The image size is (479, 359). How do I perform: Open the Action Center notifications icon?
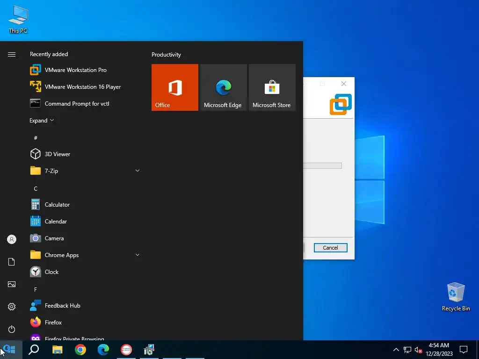[x=464, y=350]
